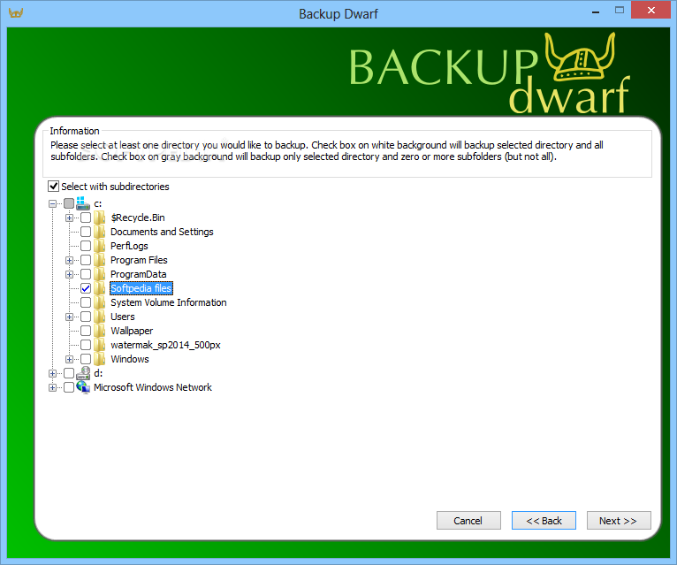Close the Backup Dwarf window
This screenshot has width=677, height=565.
pos(651,10)
